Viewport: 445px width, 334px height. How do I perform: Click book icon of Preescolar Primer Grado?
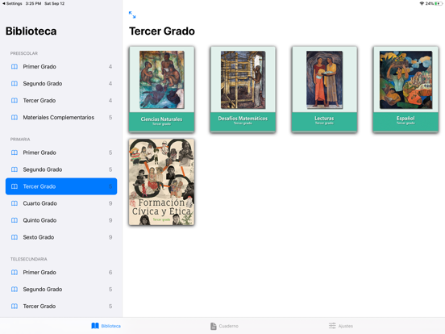[15, 67]
